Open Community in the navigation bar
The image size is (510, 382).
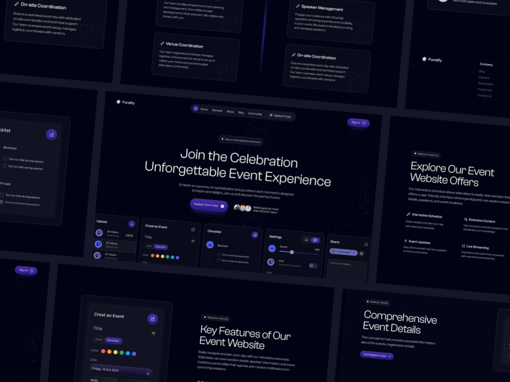[256, 114]
